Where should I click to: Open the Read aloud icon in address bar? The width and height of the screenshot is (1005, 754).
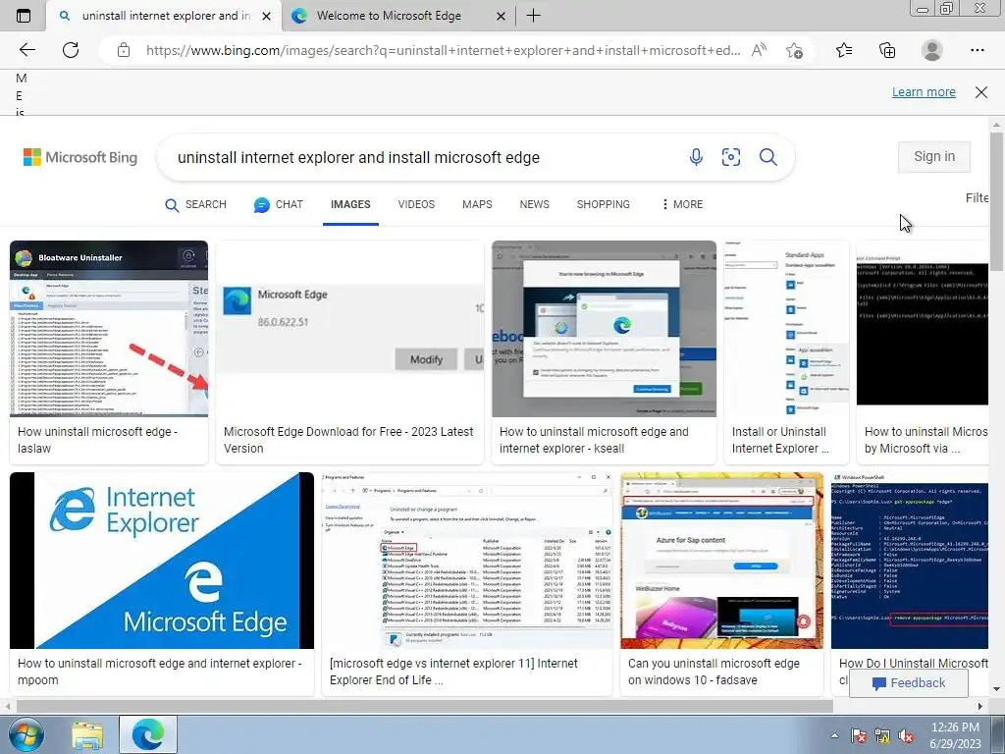759,50
